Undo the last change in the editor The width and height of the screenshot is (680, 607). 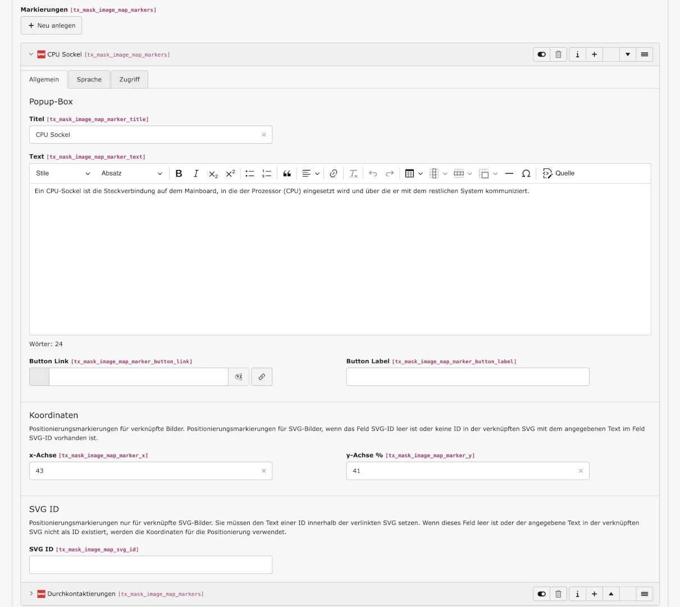(373, 173)
